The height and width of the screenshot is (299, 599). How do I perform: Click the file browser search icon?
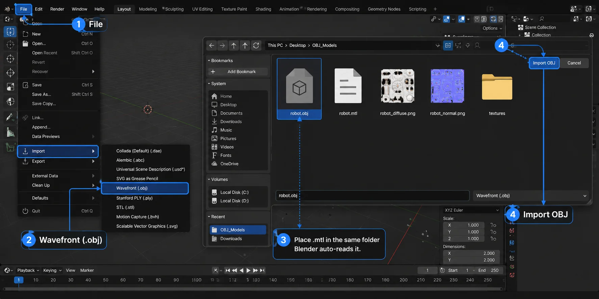(477, 46)
